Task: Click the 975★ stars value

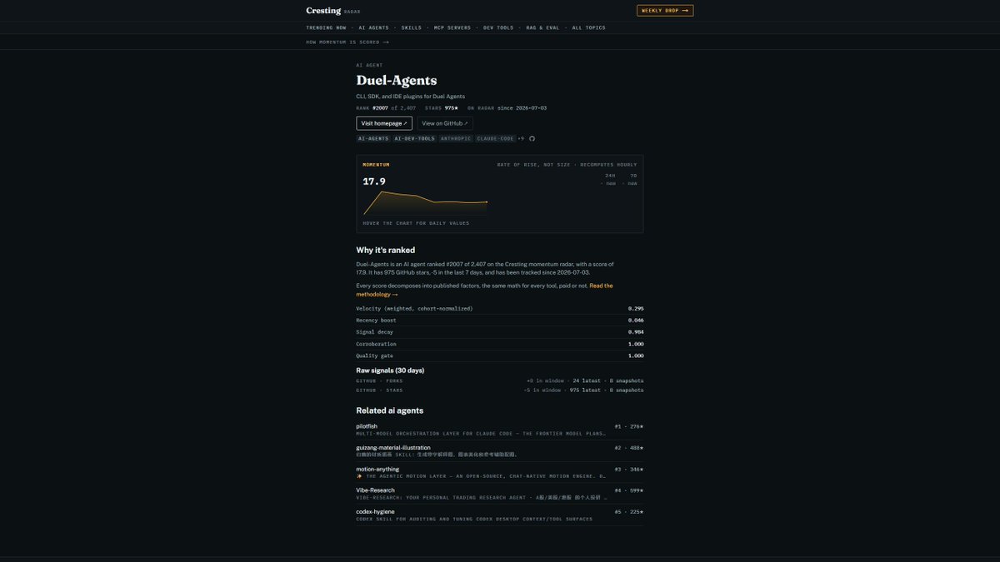Action: pyautogui.click(x=452, y=108)
